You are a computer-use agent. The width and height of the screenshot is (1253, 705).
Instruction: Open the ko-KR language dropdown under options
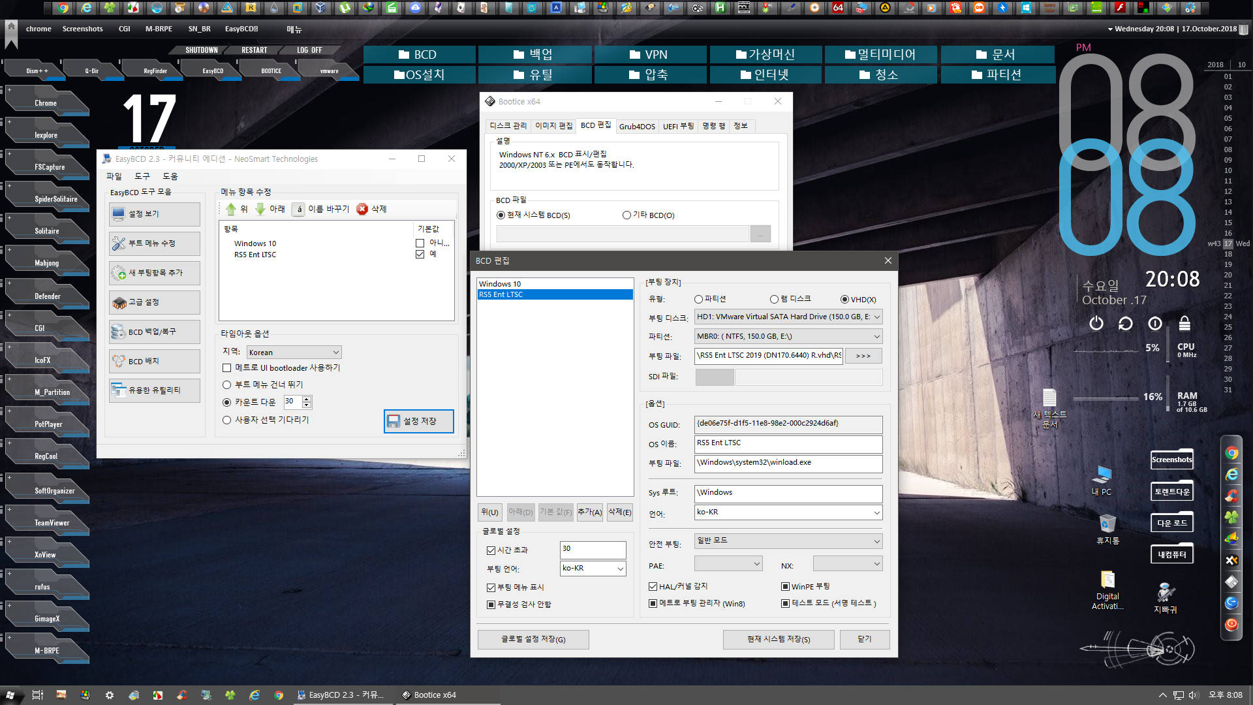tap(788, 512)
